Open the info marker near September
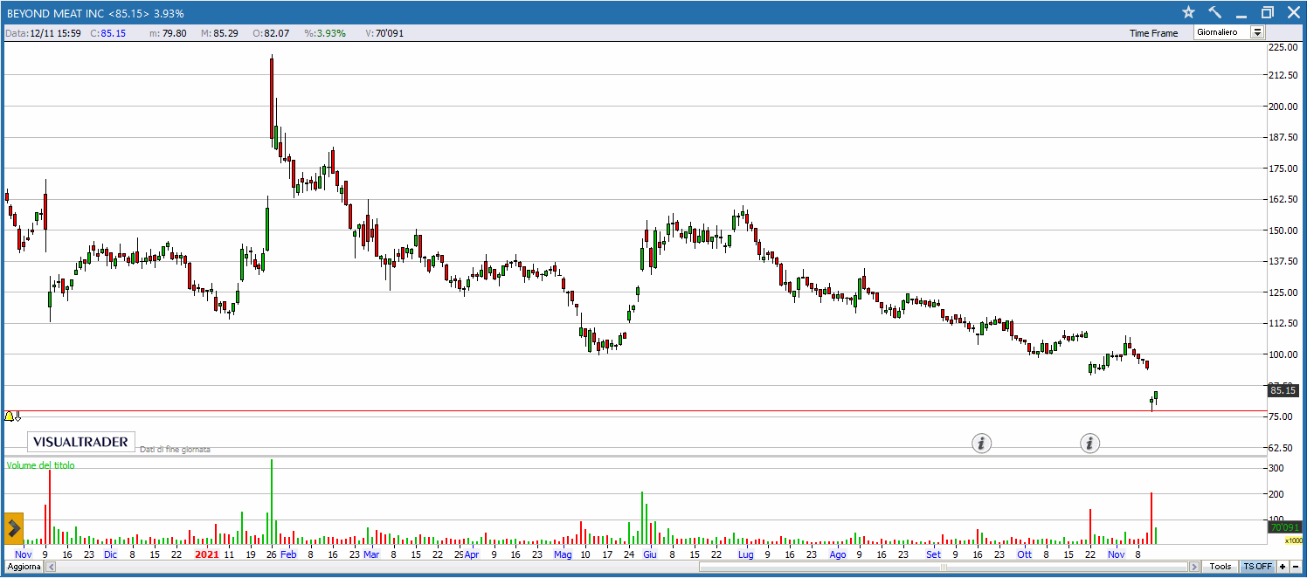This screenshot has width=1307, height=578. click(x=981, y=444)
